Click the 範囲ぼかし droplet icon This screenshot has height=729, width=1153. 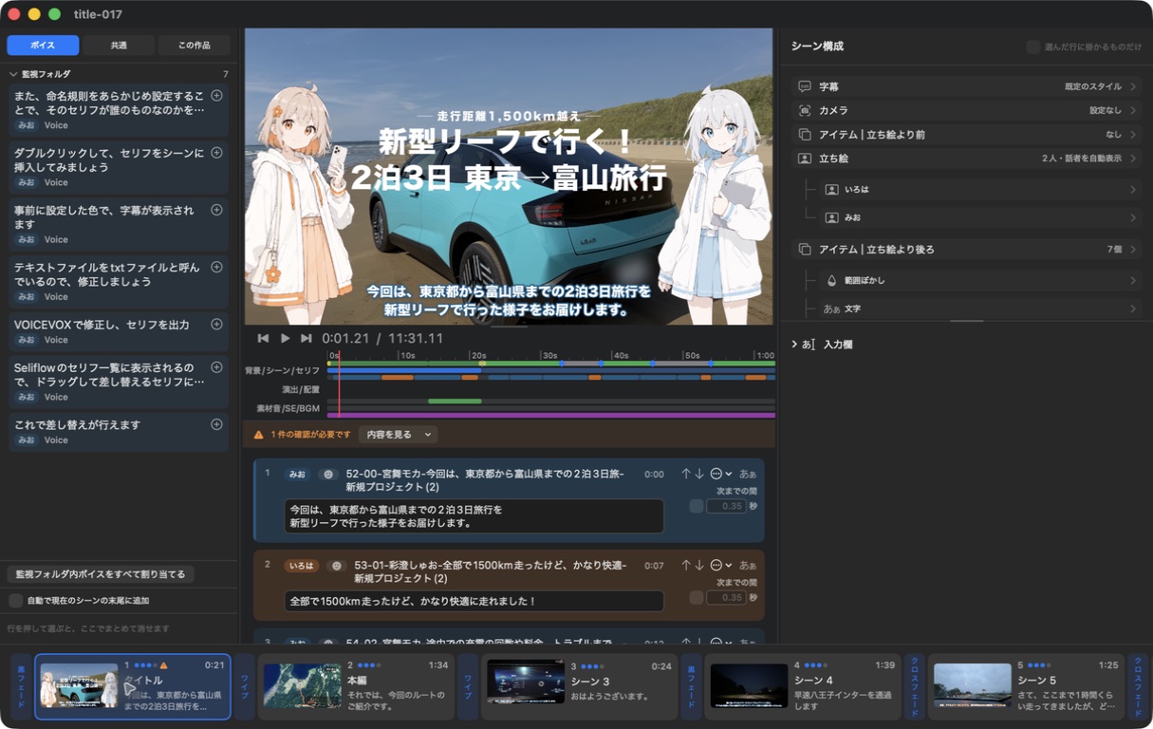[x=832, y=281]
